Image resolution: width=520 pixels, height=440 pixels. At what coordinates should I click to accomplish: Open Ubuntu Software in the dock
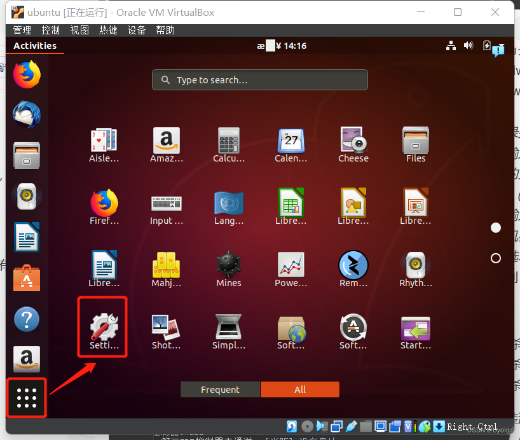coord(27,278)
